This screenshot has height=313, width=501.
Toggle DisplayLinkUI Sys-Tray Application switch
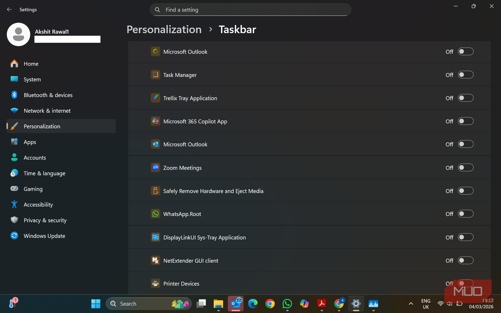click(x=466, y=237)
